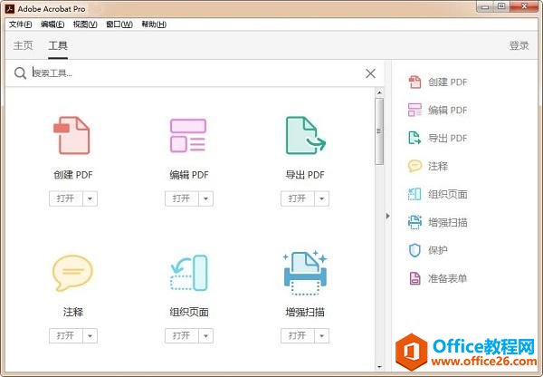
Task: Open dropdown arrow beside 注释 打开
Action: pos(90,335)
